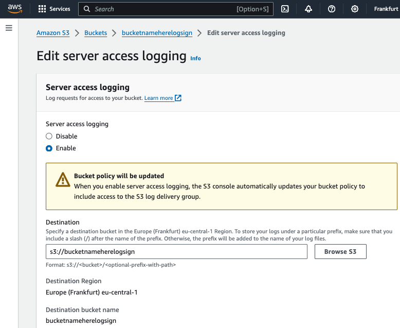Screen dimensions: 400x328
Task: Click Info link beside page title
Action: tap(195, 58)
